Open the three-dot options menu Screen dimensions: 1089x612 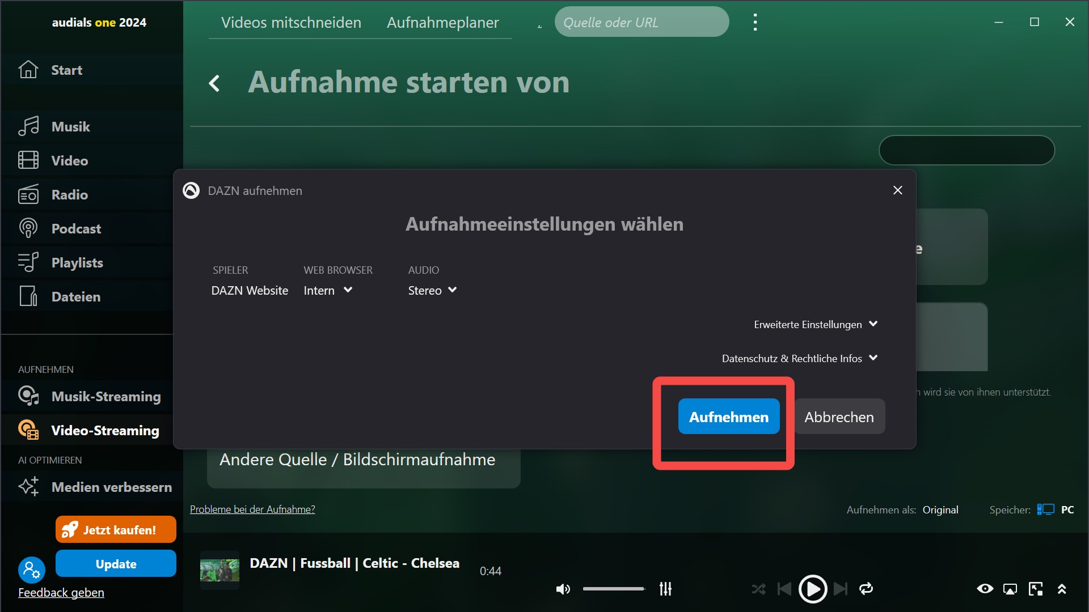tap(755, 22)
